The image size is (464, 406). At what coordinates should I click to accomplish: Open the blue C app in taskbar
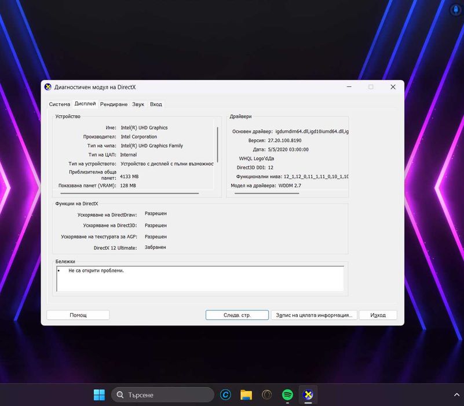tap(225, 395)
